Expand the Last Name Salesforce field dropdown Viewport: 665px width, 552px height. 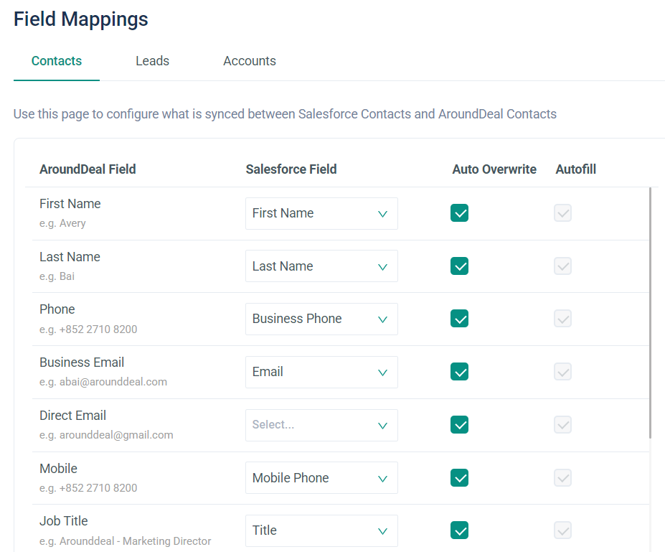(321, 266)
